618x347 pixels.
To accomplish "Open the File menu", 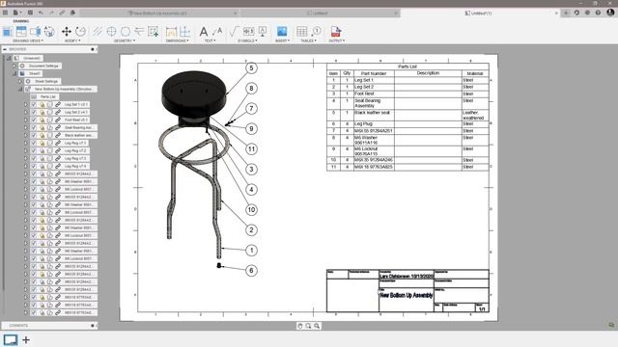I will tap(16, 13).
